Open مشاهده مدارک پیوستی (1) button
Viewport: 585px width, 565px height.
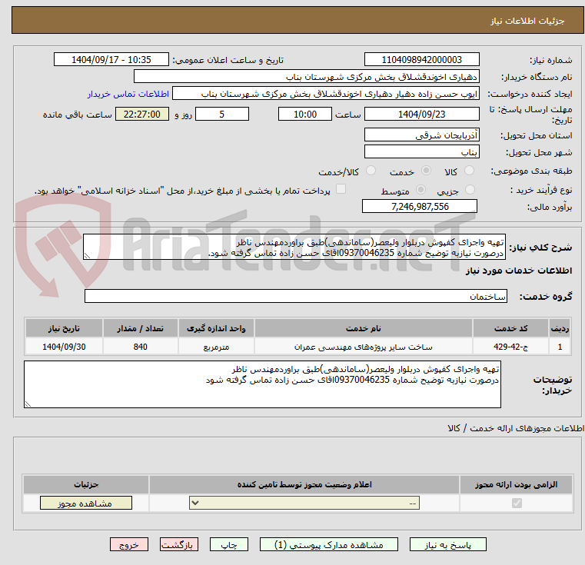point(329,544)
